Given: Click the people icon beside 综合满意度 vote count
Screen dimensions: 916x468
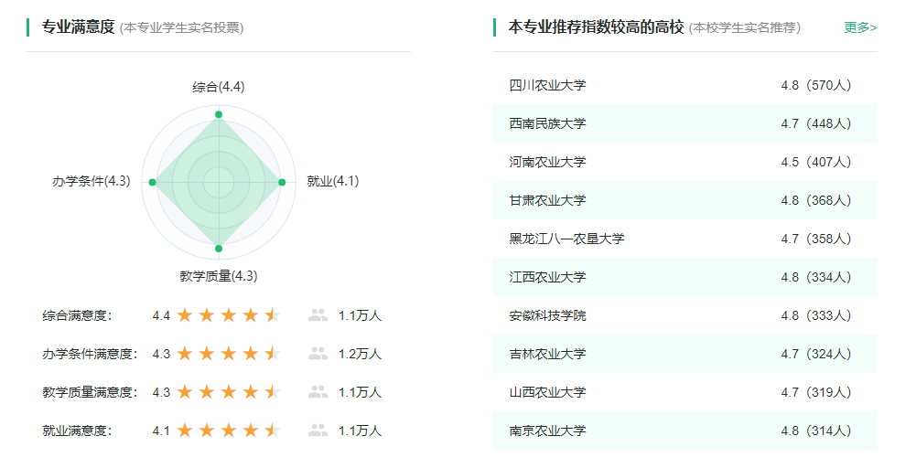Looking at the screenshot, I should [318, 315].
